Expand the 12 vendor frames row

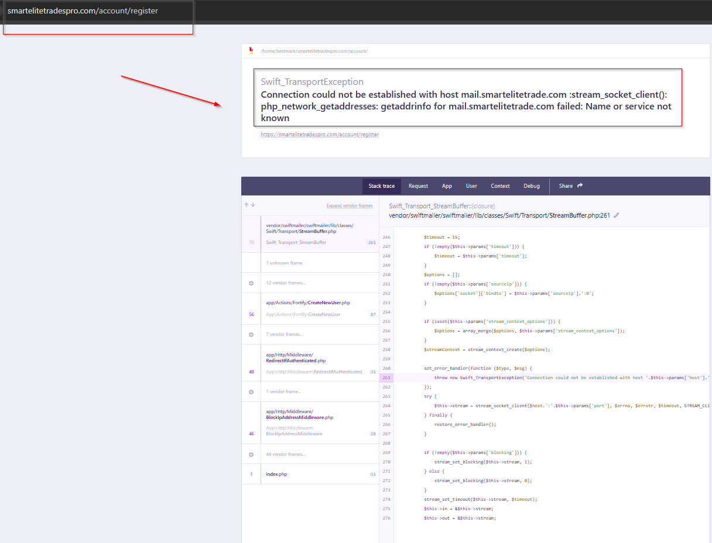coord(310,283)
